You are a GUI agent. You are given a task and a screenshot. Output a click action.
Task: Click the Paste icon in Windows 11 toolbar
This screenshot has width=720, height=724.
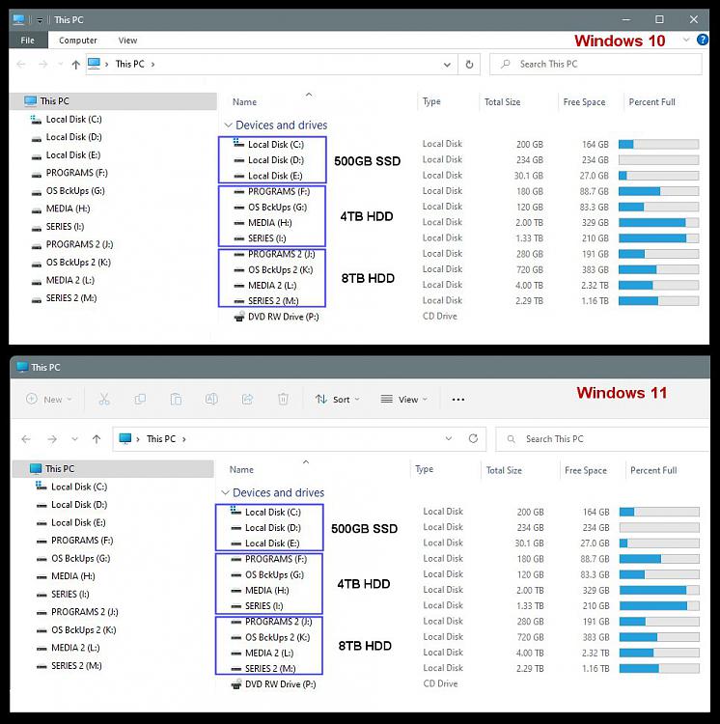click(x=176, y=400)
